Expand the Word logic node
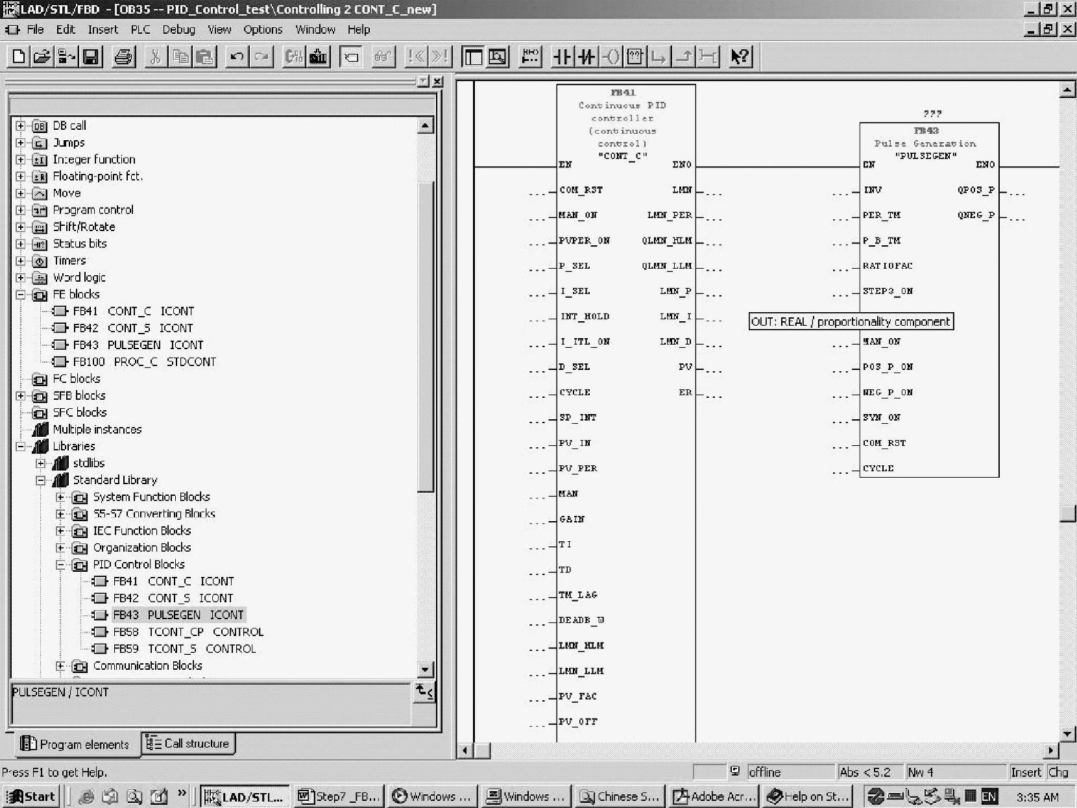 pyautogui.click(x=21, y=278)
